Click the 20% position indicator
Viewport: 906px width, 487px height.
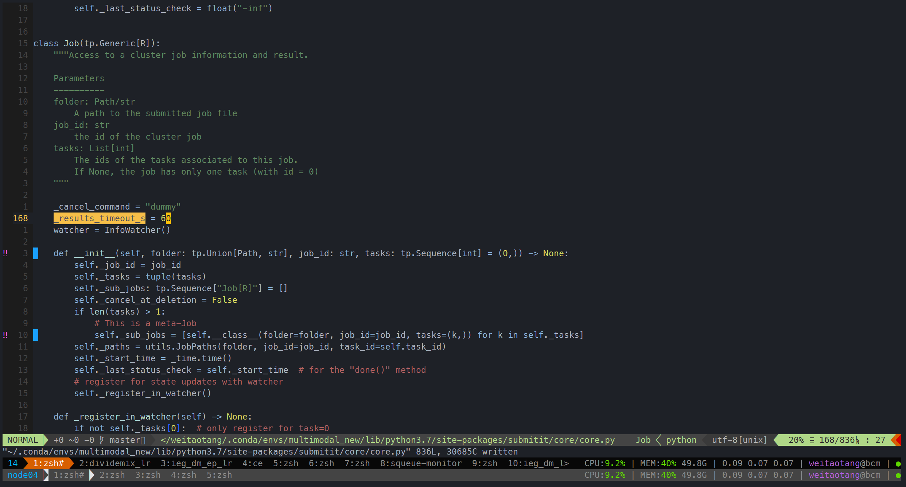[x=796, y=440]
